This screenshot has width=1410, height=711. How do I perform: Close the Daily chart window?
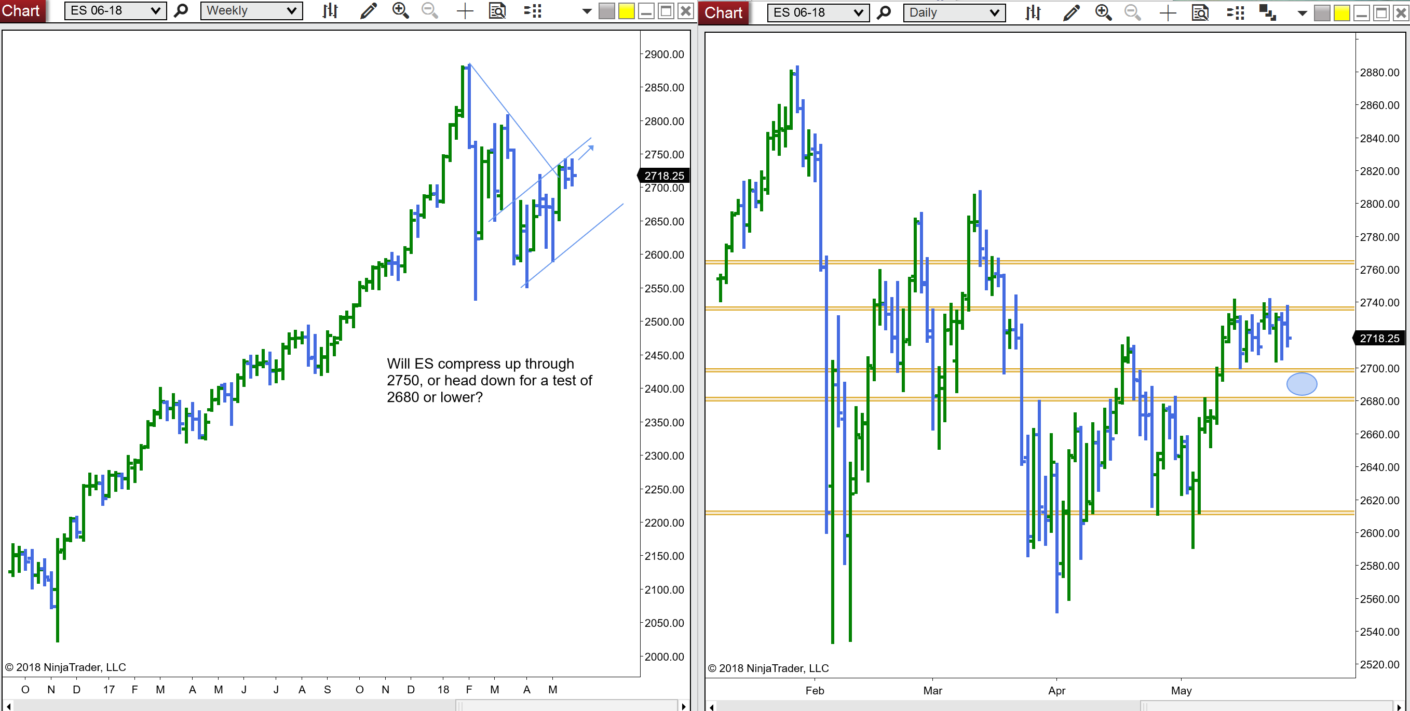point(1401,13)
